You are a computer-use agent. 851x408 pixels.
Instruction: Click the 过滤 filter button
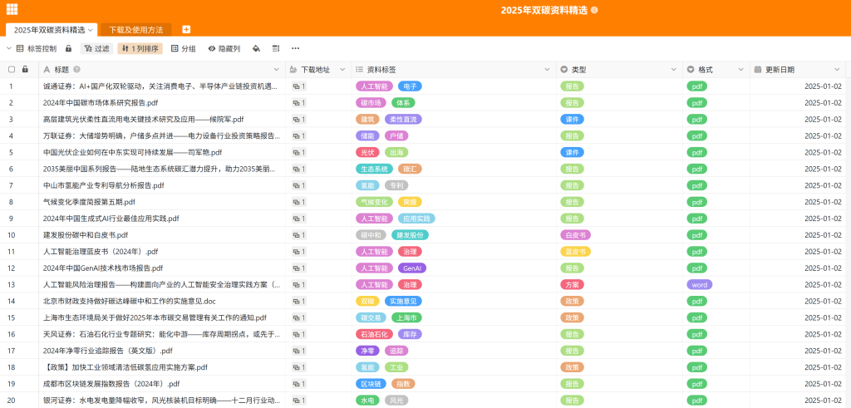pyautogui.click(x=96, y=49)
